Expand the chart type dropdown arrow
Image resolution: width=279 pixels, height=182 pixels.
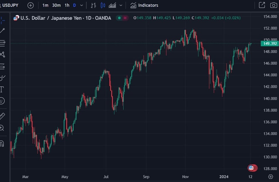pos(121,5)
